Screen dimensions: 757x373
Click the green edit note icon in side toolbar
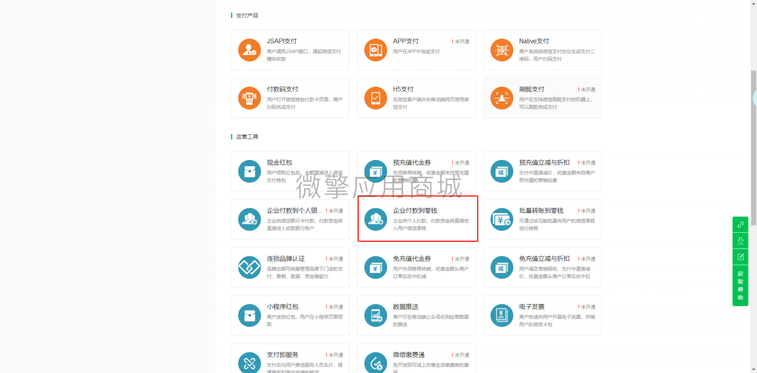click(740, 257)
